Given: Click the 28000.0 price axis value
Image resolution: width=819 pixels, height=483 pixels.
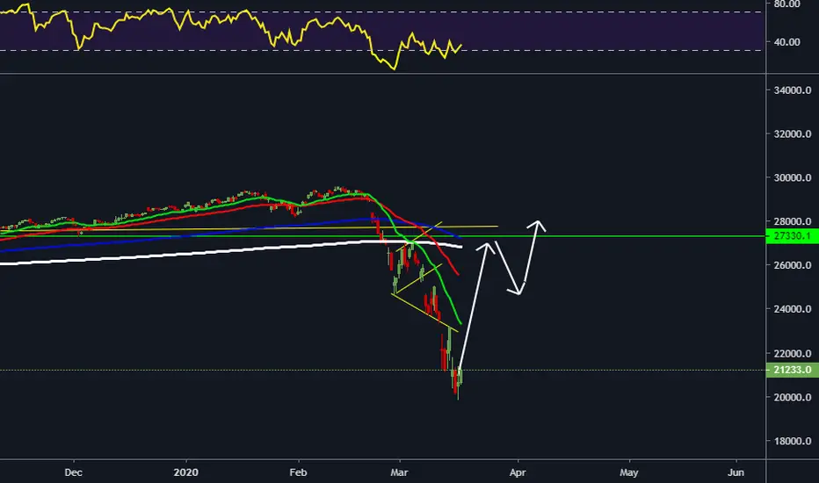Looking at the screenshot, I should (793, 221).
